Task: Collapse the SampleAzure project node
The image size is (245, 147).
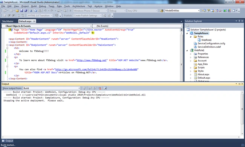Action: coord(187,33)
